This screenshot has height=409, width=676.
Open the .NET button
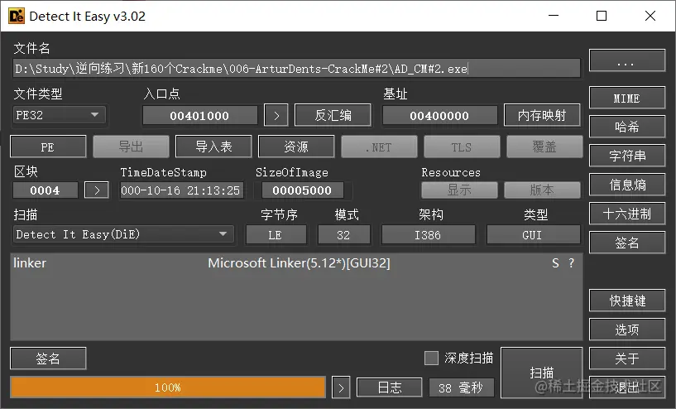tap(380, 147)
